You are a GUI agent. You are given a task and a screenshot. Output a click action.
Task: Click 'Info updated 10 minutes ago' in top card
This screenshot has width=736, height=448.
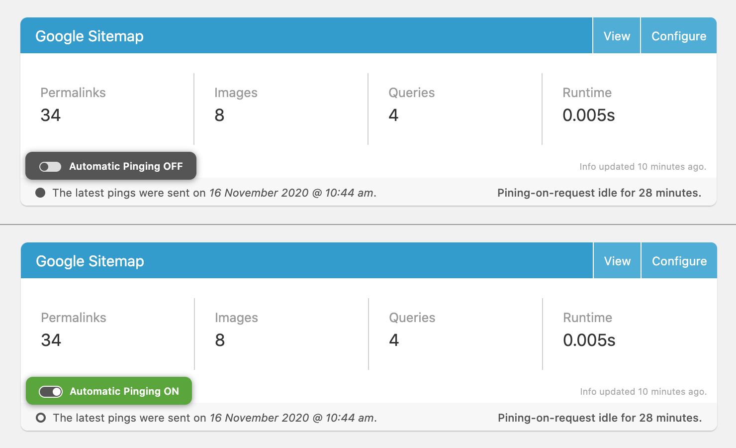[x=643, y=167]
